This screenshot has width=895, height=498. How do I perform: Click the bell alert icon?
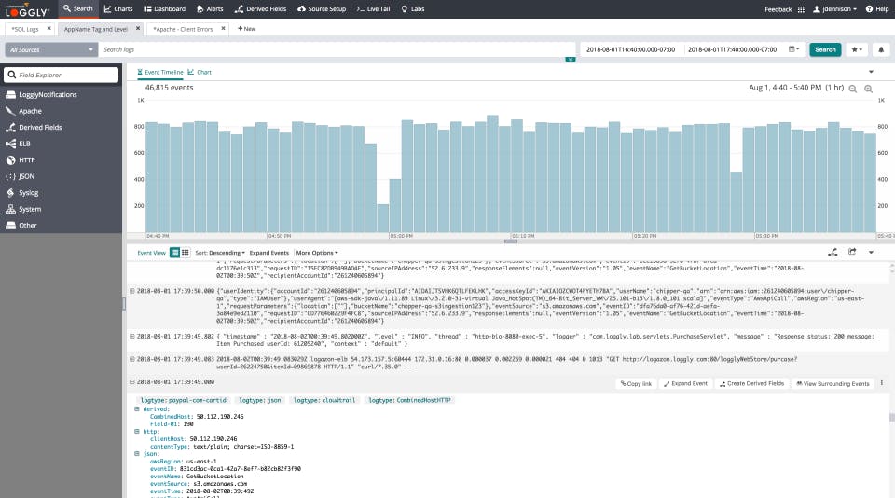coord(881,49)
